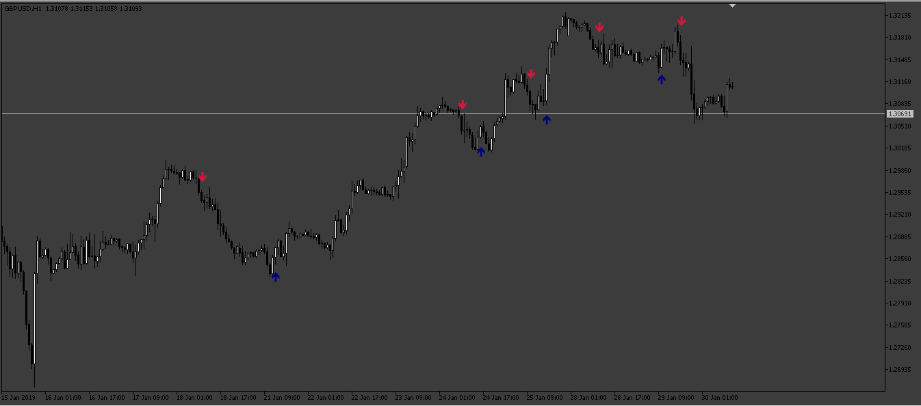921x406 pixels.
Task: Click the 22 Jan 01:00 time label
Action: click(x=326, y=397)
